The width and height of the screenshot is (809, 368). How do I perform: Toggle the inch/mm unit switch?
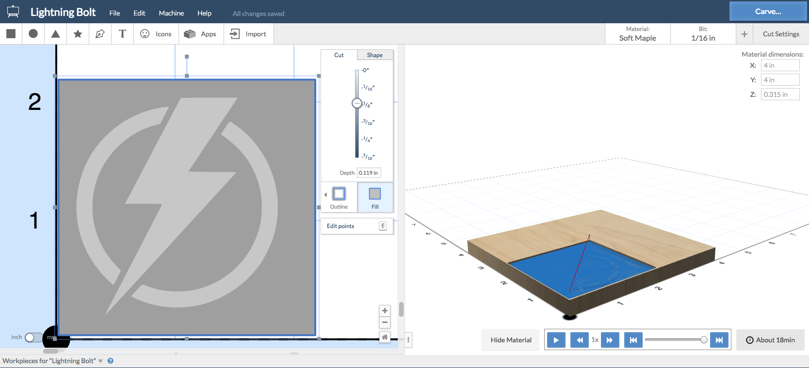(x=33, y=337)
